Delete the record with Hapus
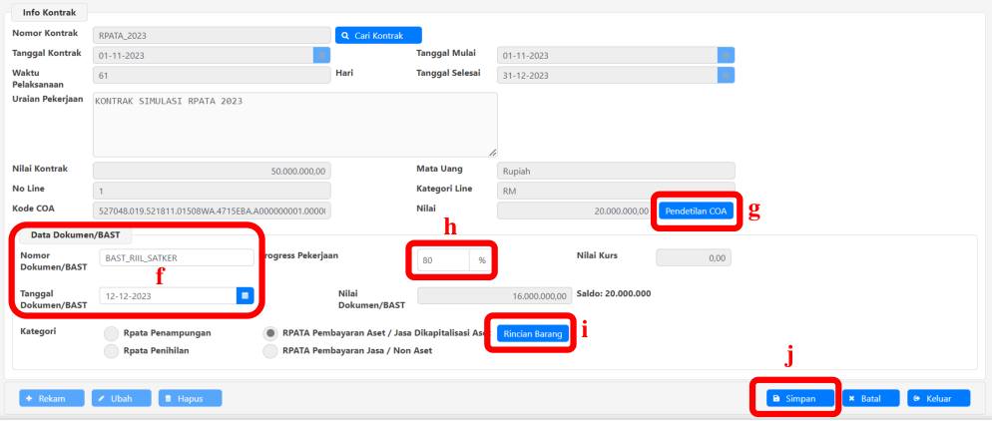The height and width of the screenshot is (421, 992). (190, 398)
